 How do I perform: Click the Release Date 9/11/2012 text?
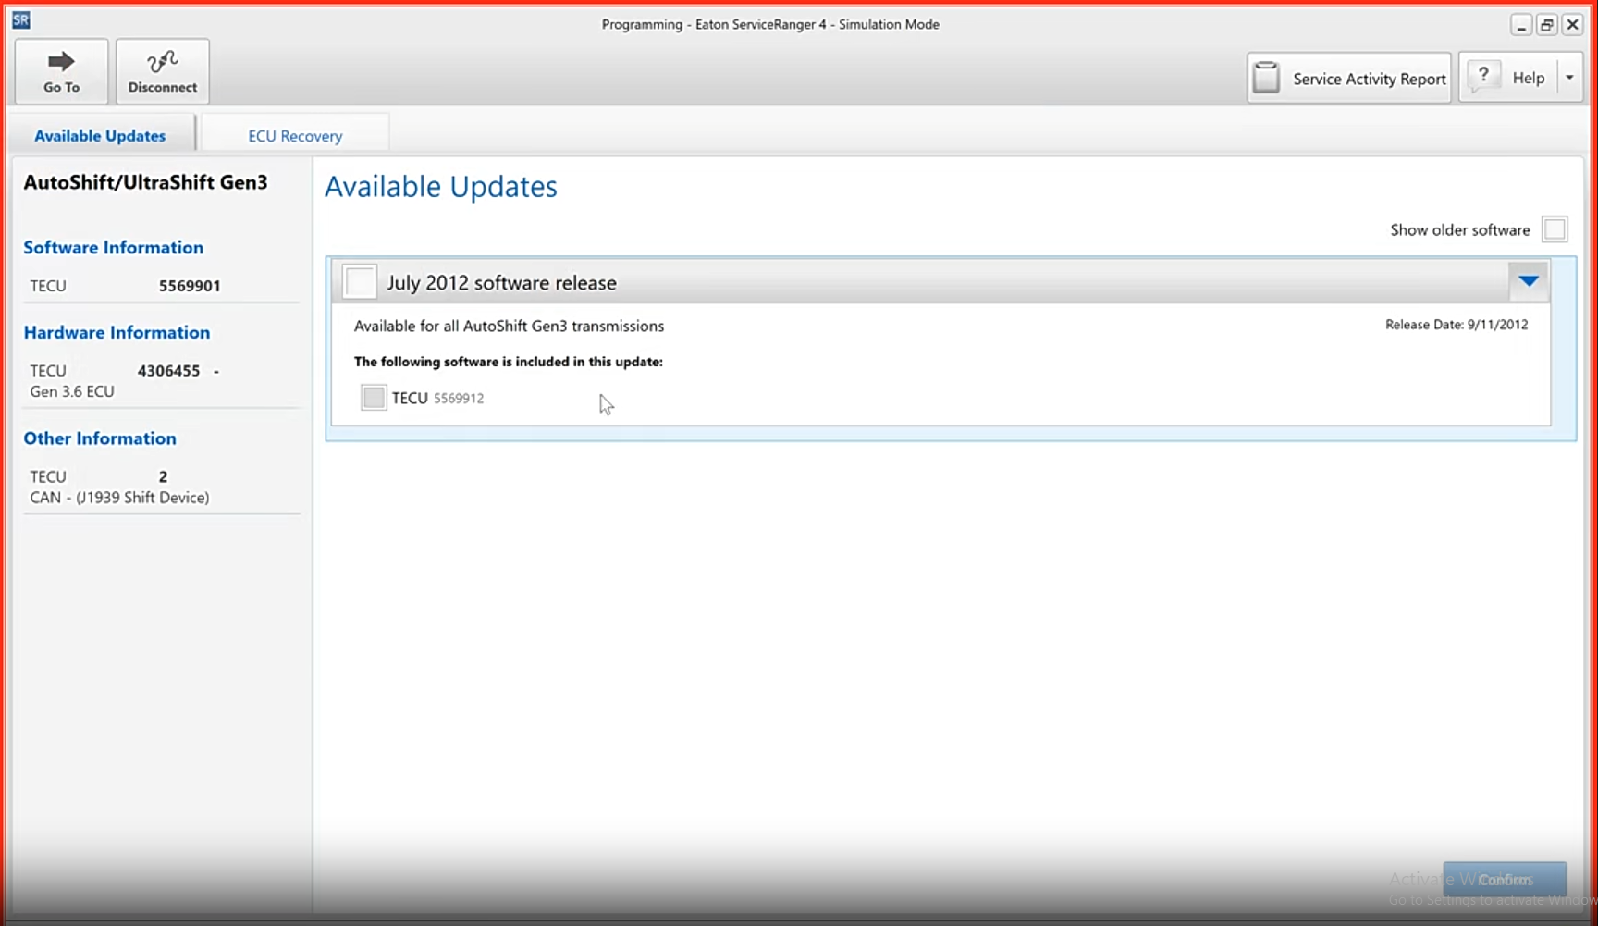click(1456, 325)
